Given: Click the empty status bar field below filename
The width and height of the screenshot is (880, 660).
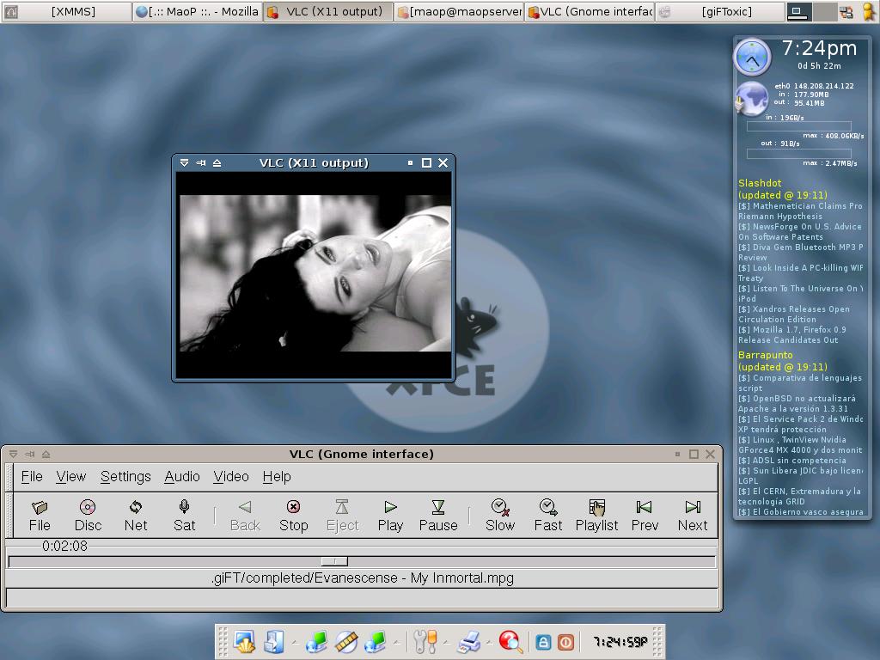Looking at the screenshot, I should [x=362, y=598].
